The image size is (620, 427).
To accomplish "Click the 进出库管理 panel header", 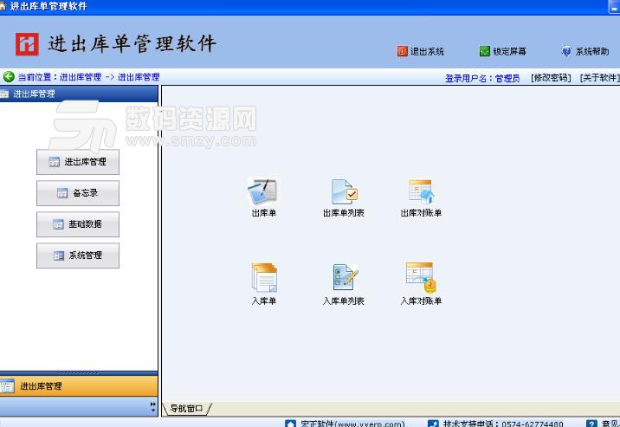I will click(x=79, y=94).
